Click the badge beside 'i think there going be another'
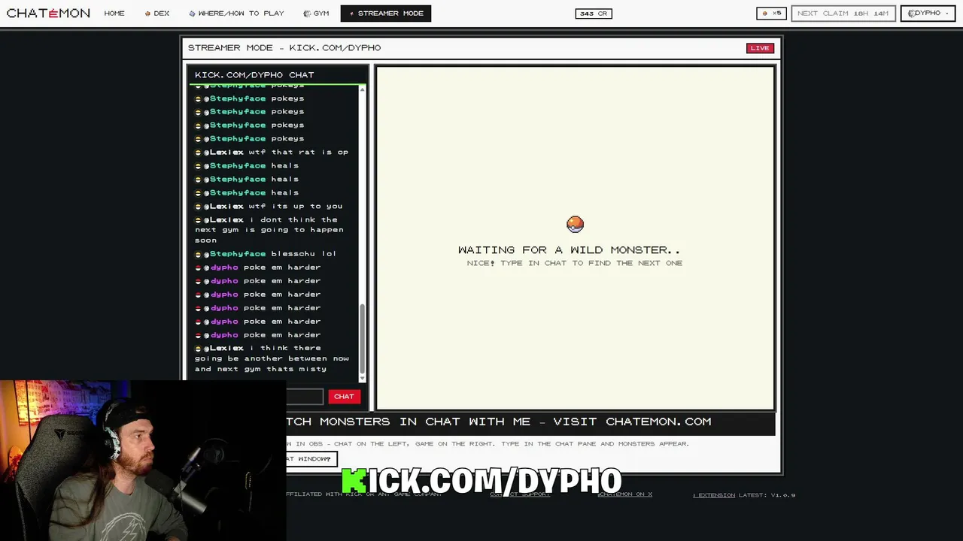This screenshot has width=963, height=541. tap(198, 349)
